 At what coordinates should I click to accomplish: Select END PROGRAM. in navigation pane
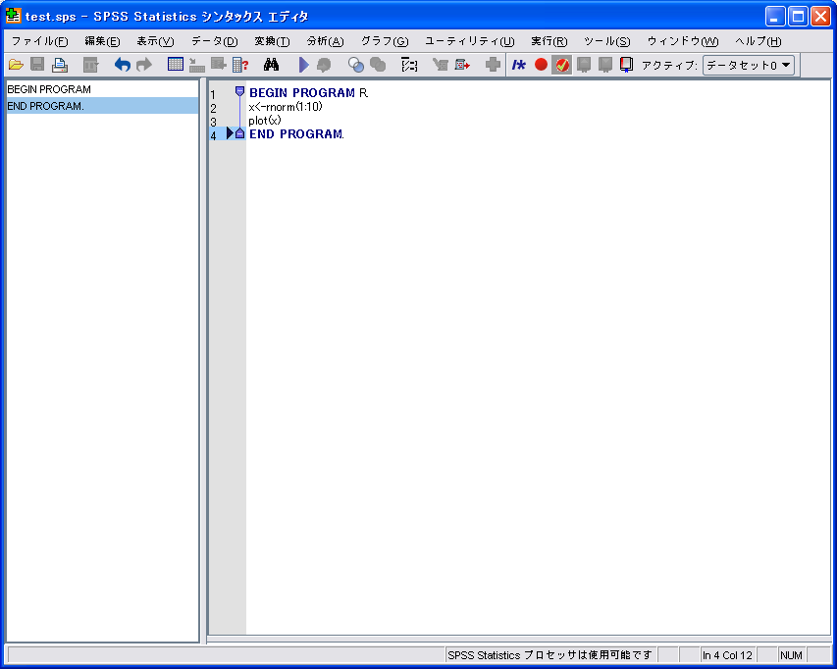point(46,106)
